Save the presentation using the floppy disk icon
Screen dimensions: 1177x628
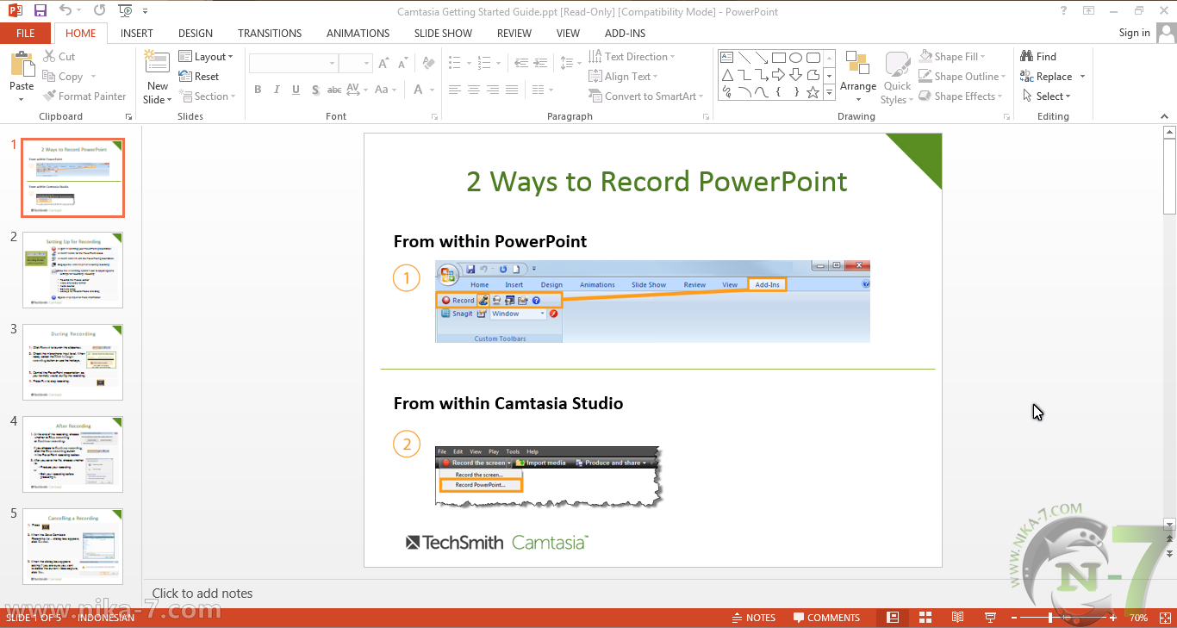click(x=40, y=11)
